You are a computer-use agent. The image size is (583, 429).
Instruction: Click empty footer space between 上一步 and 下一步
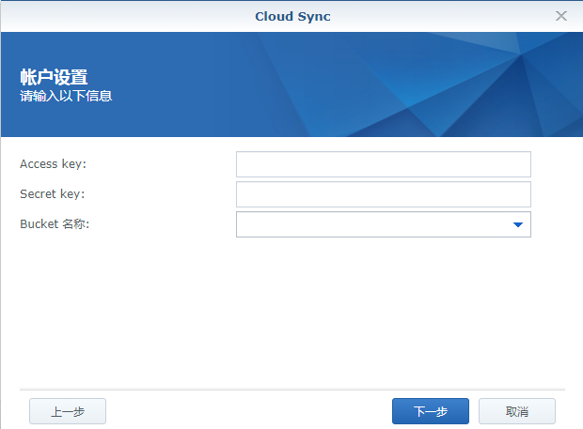click(x=249, y=411)
